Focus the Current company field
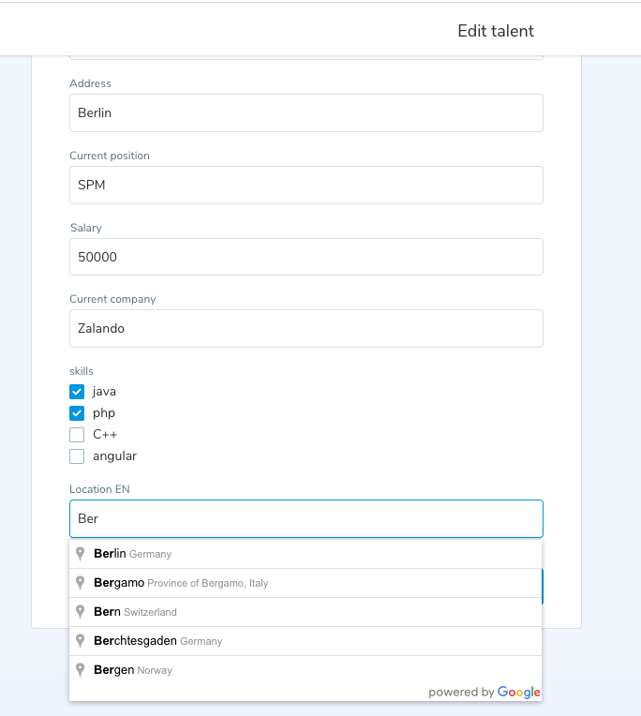This screenshot has height=716, width=641. tap(306, 329)
